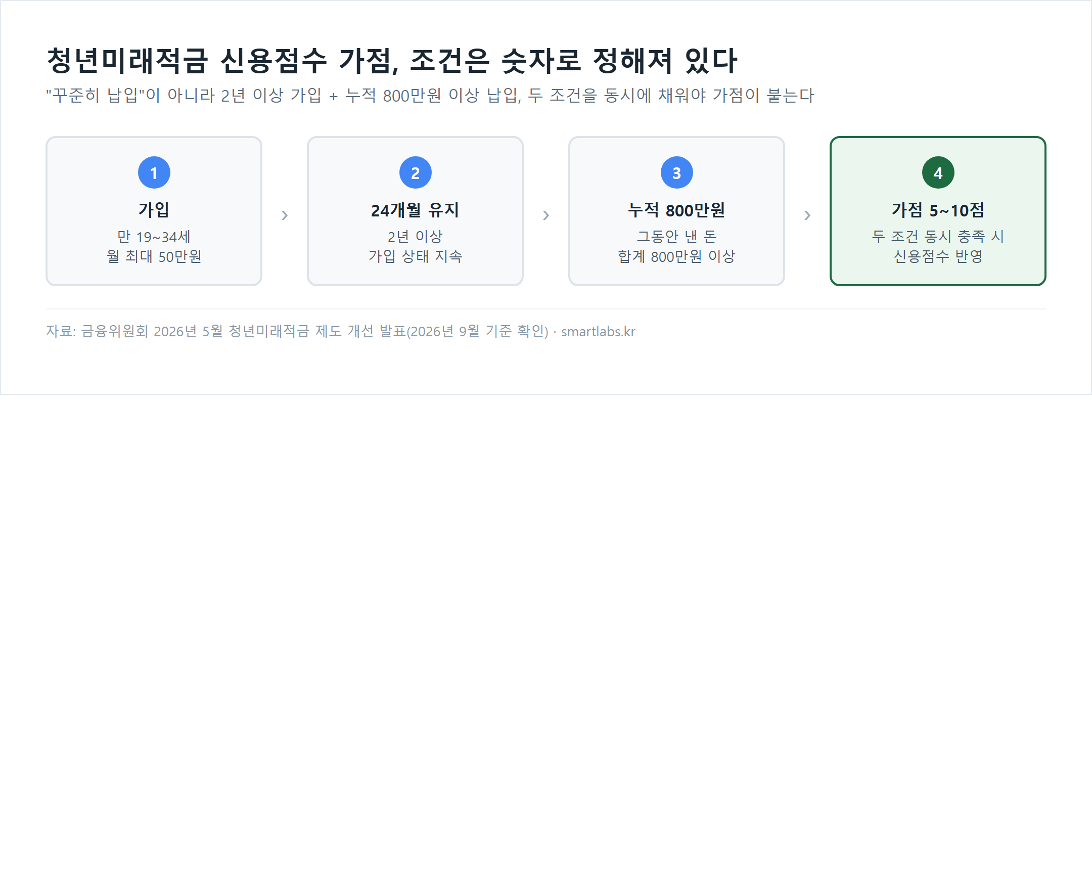This screenshot has width=1092, height=890.
Task: Click the text 2년 이상
Action: (415, 237)
